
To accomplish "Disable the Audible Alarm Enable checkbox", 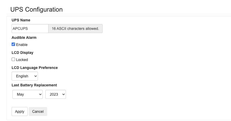I will pyautogui.click(x=13, y=44).
